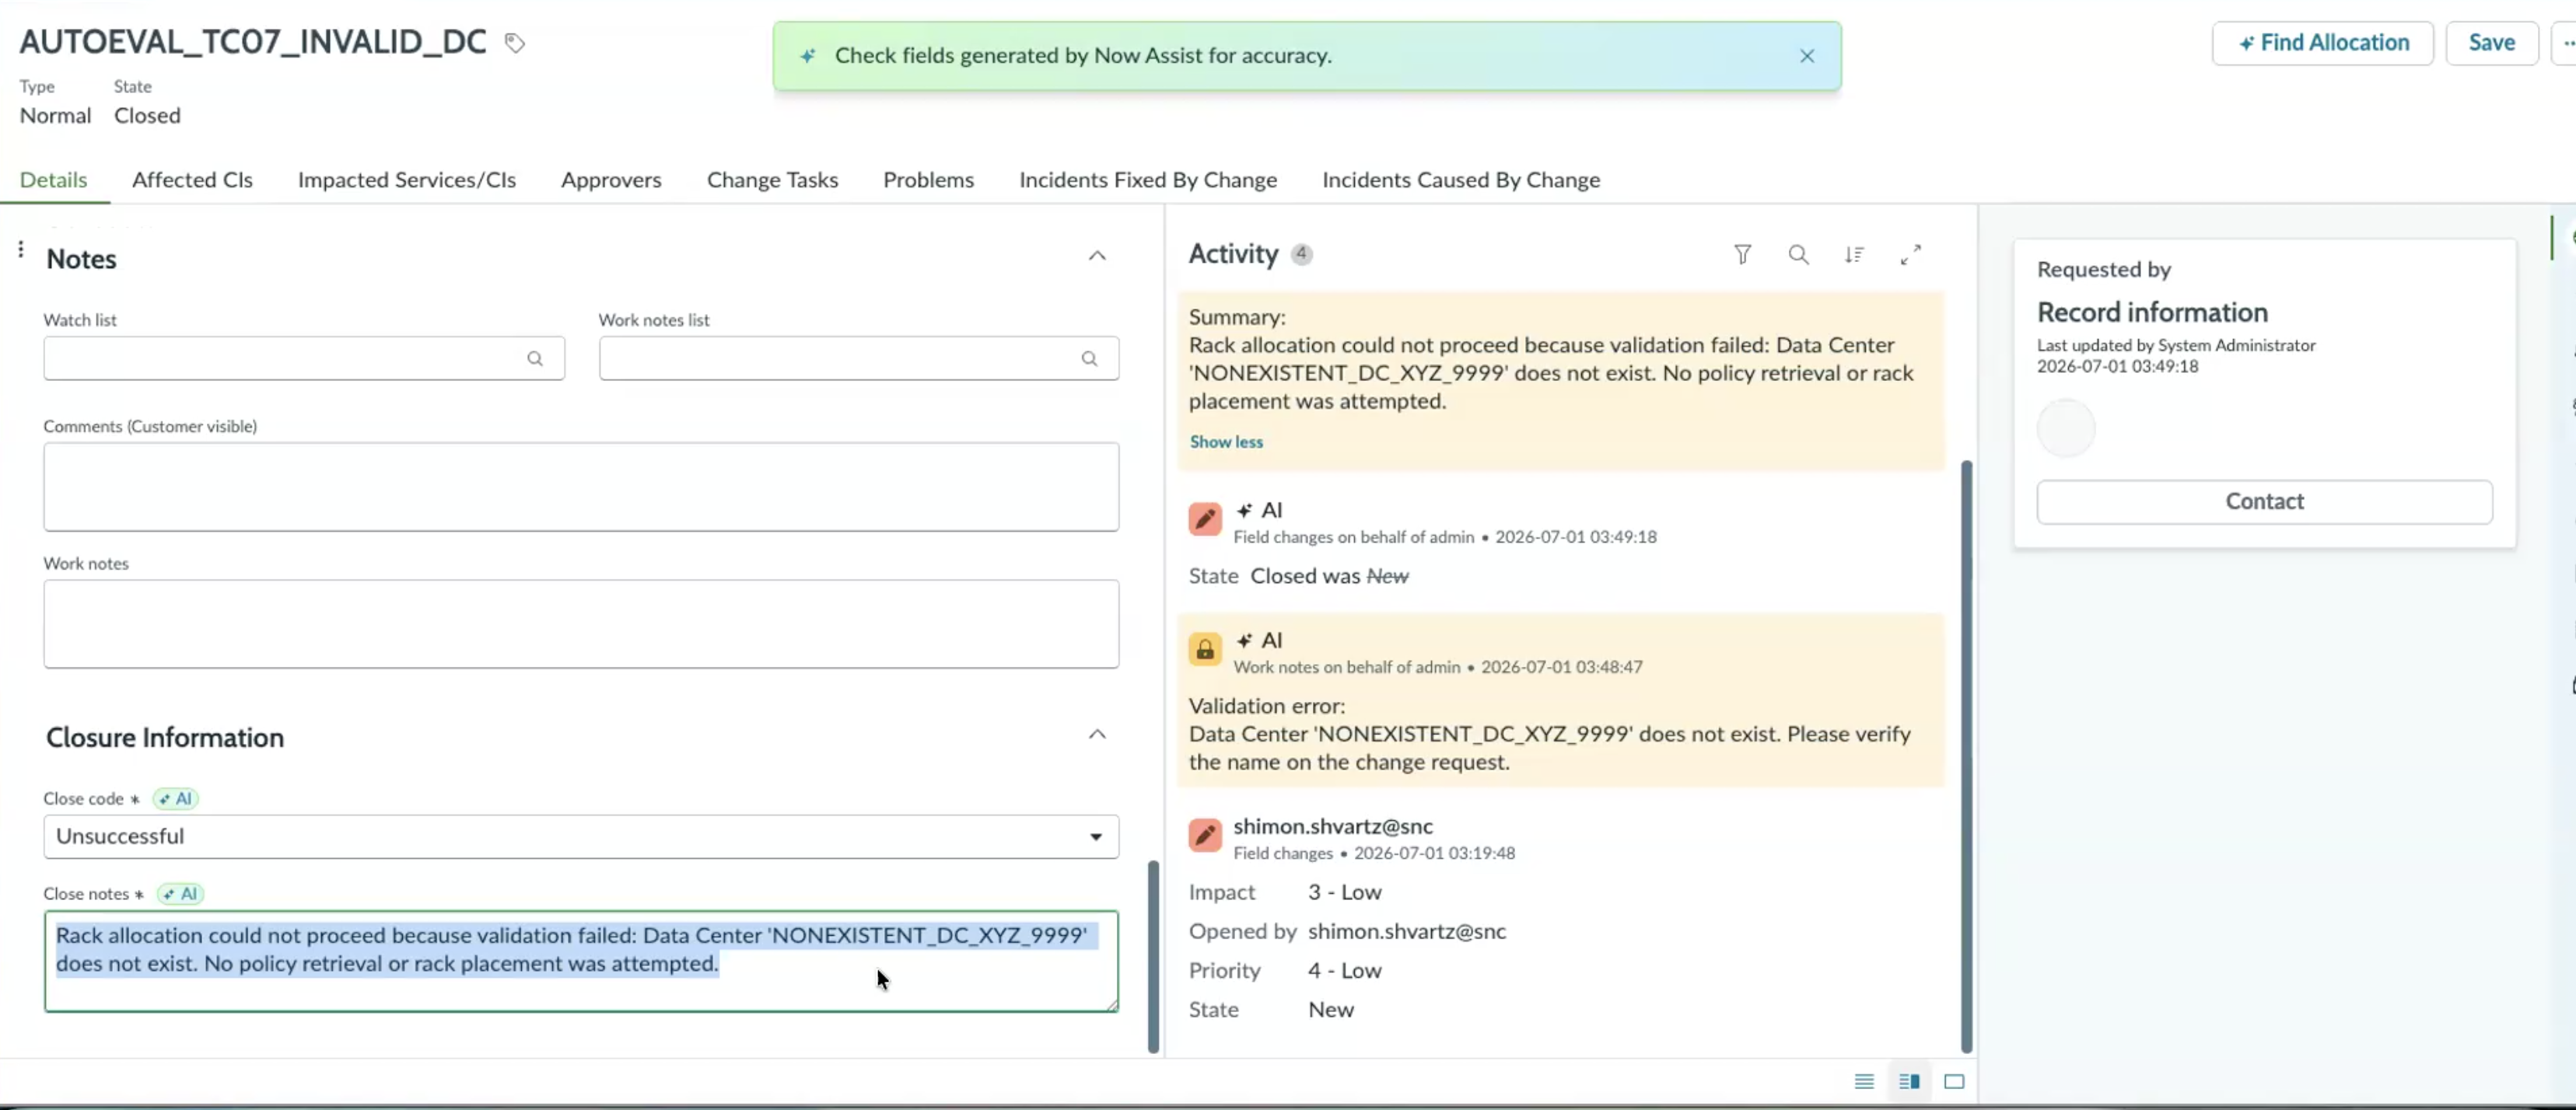Open the more actions ellipsis menu

[2566, 43]
